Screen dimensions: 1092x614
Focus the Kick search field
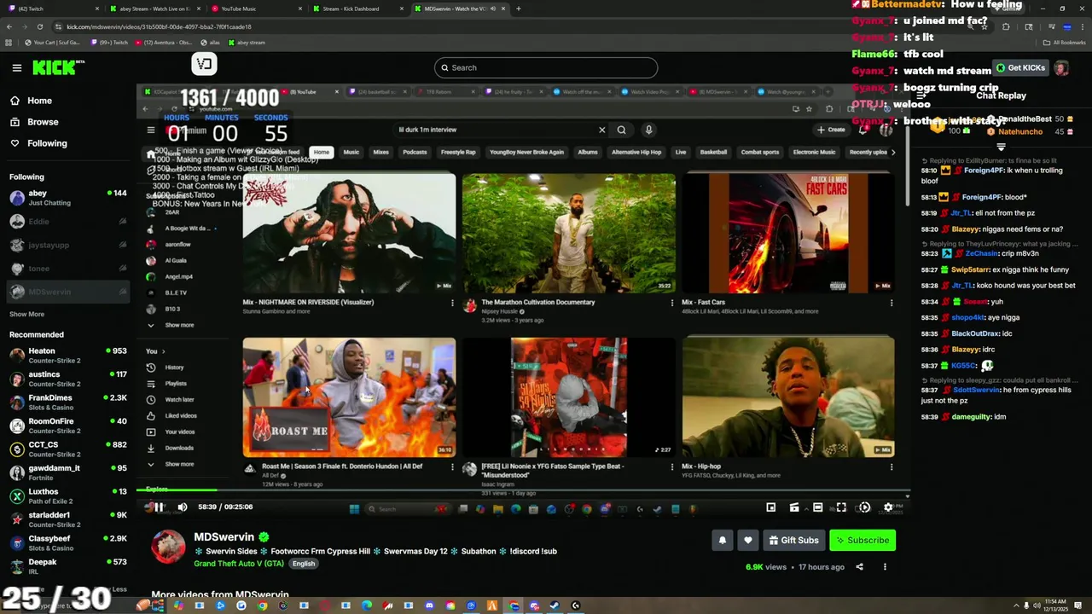pyautogui.click(x=546, y=67)
